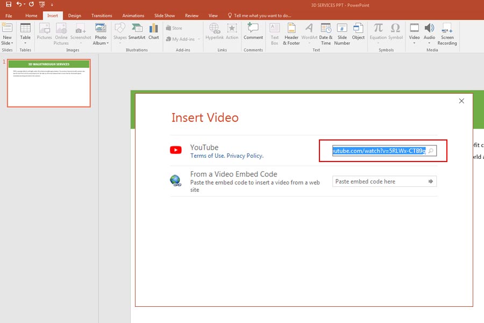Insert an Equation
This screenshot has width=484, height=323.
[378, 33]
